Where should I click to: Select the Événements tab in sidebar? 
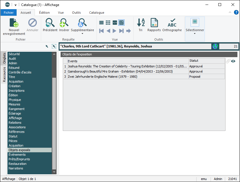(17, 155)
